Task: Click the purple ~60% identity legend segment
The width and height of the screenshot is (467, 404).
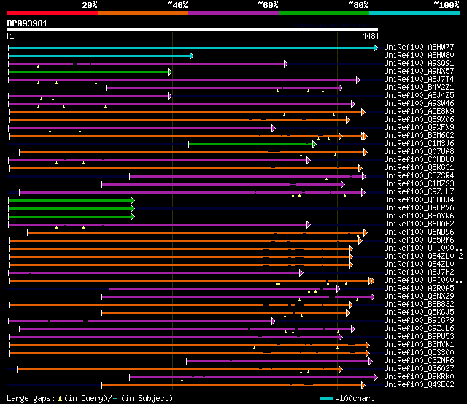Action: pos(233,13)
